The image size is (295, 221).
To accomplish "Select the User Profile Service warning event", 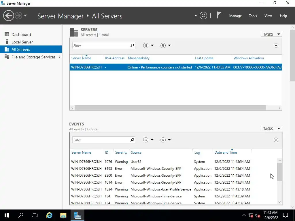I will pyautogui.click(x=173, y=189).
